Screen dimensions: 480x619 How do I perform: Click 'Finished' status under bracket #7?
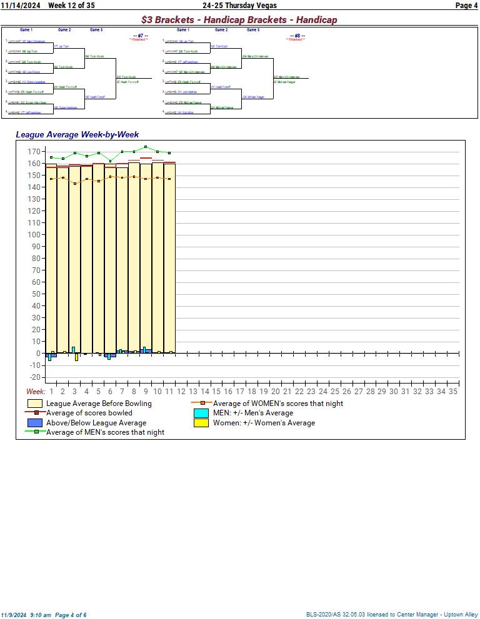(x=139, y=39)
